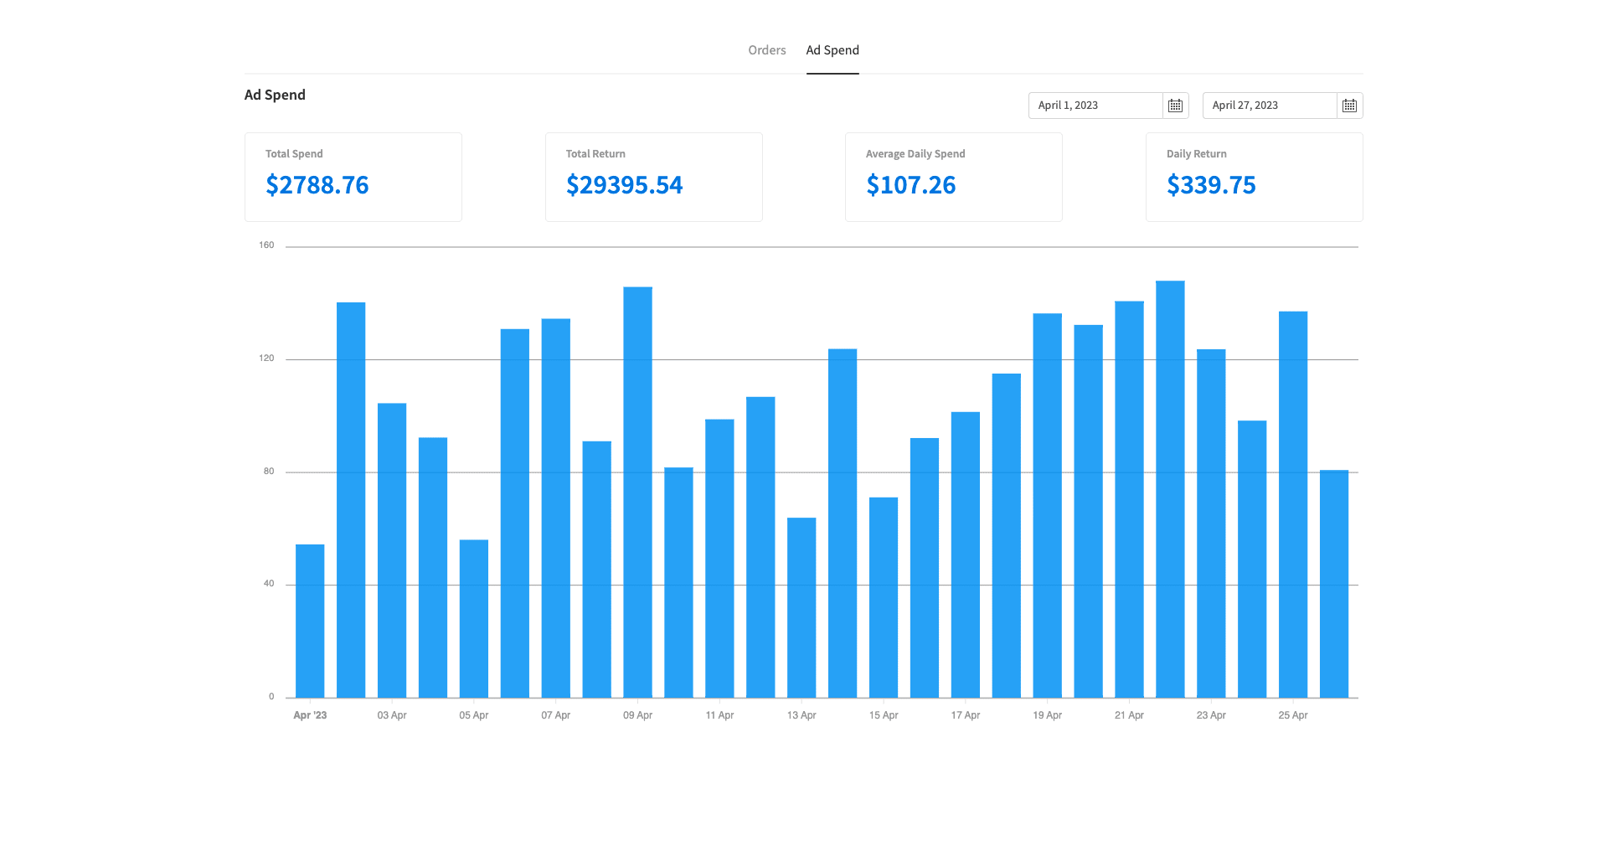
Task: Click the 03 Apr bar in chart
Action: coord(392,550)
